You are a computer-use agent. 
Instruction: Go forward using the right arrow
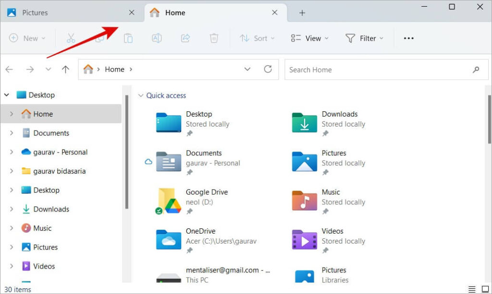tap(30, 69)
